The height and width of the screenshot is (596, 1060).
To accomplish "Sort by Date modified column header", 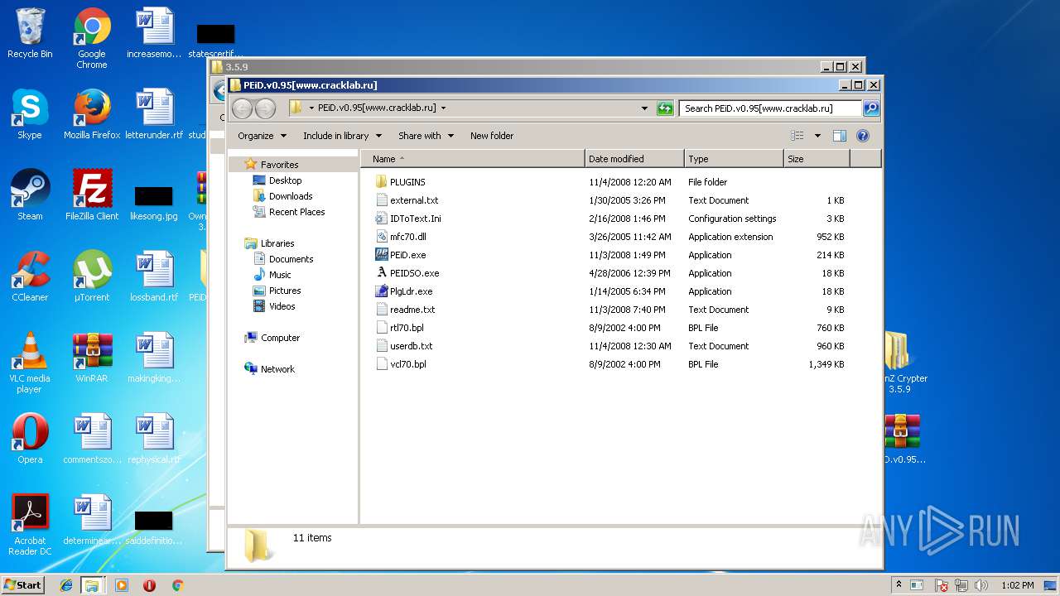I will click(634, 159).
